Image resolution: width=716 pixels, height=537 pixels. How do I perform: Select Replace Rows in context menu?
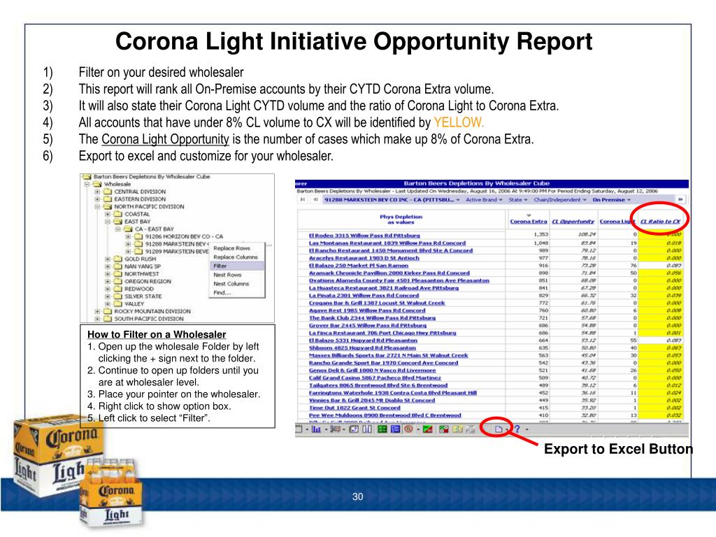232,248
